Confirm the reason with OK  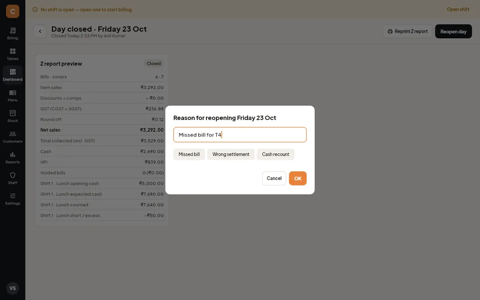298,178
